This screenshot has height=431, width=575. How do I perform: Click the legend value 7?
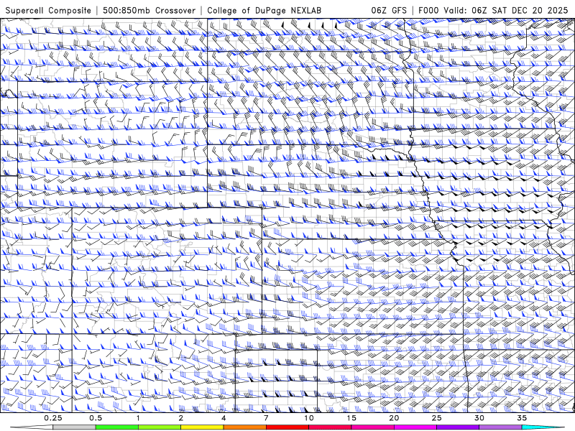(x=266, y=418)
